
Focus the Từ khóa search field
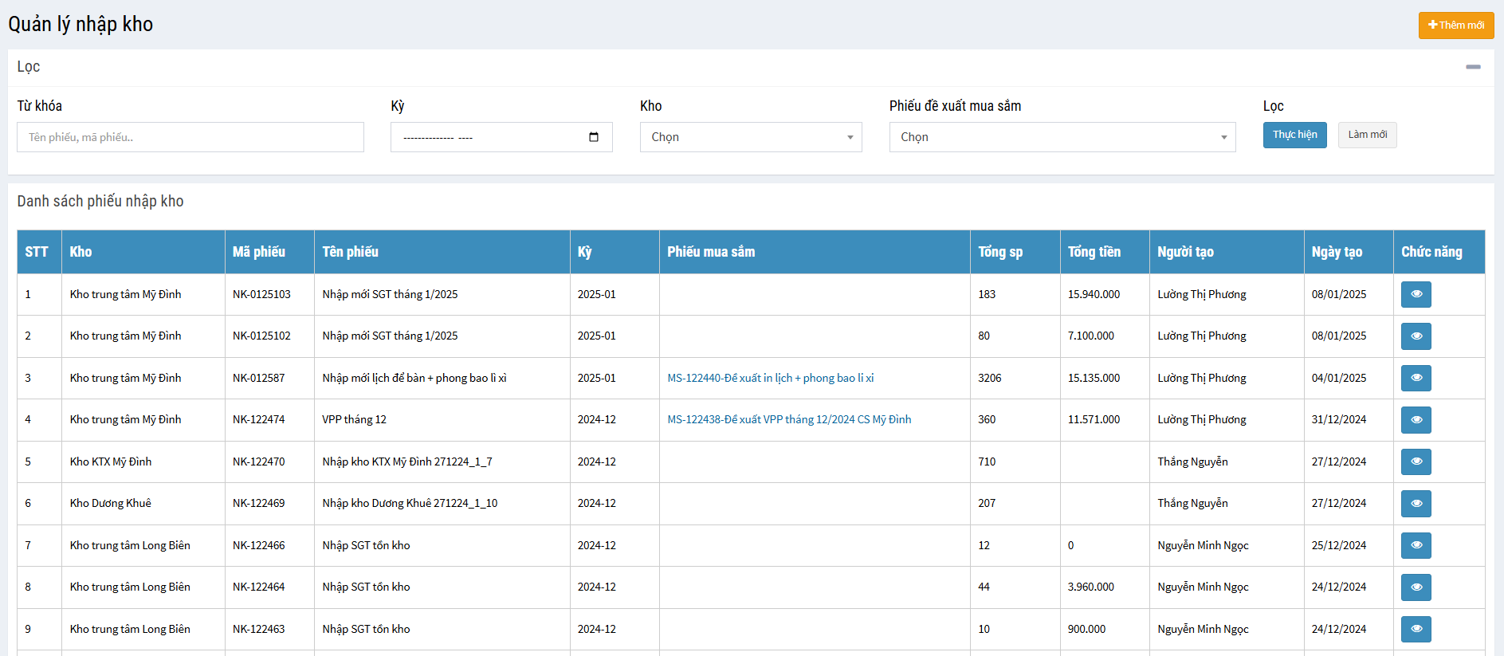(190, 137)
